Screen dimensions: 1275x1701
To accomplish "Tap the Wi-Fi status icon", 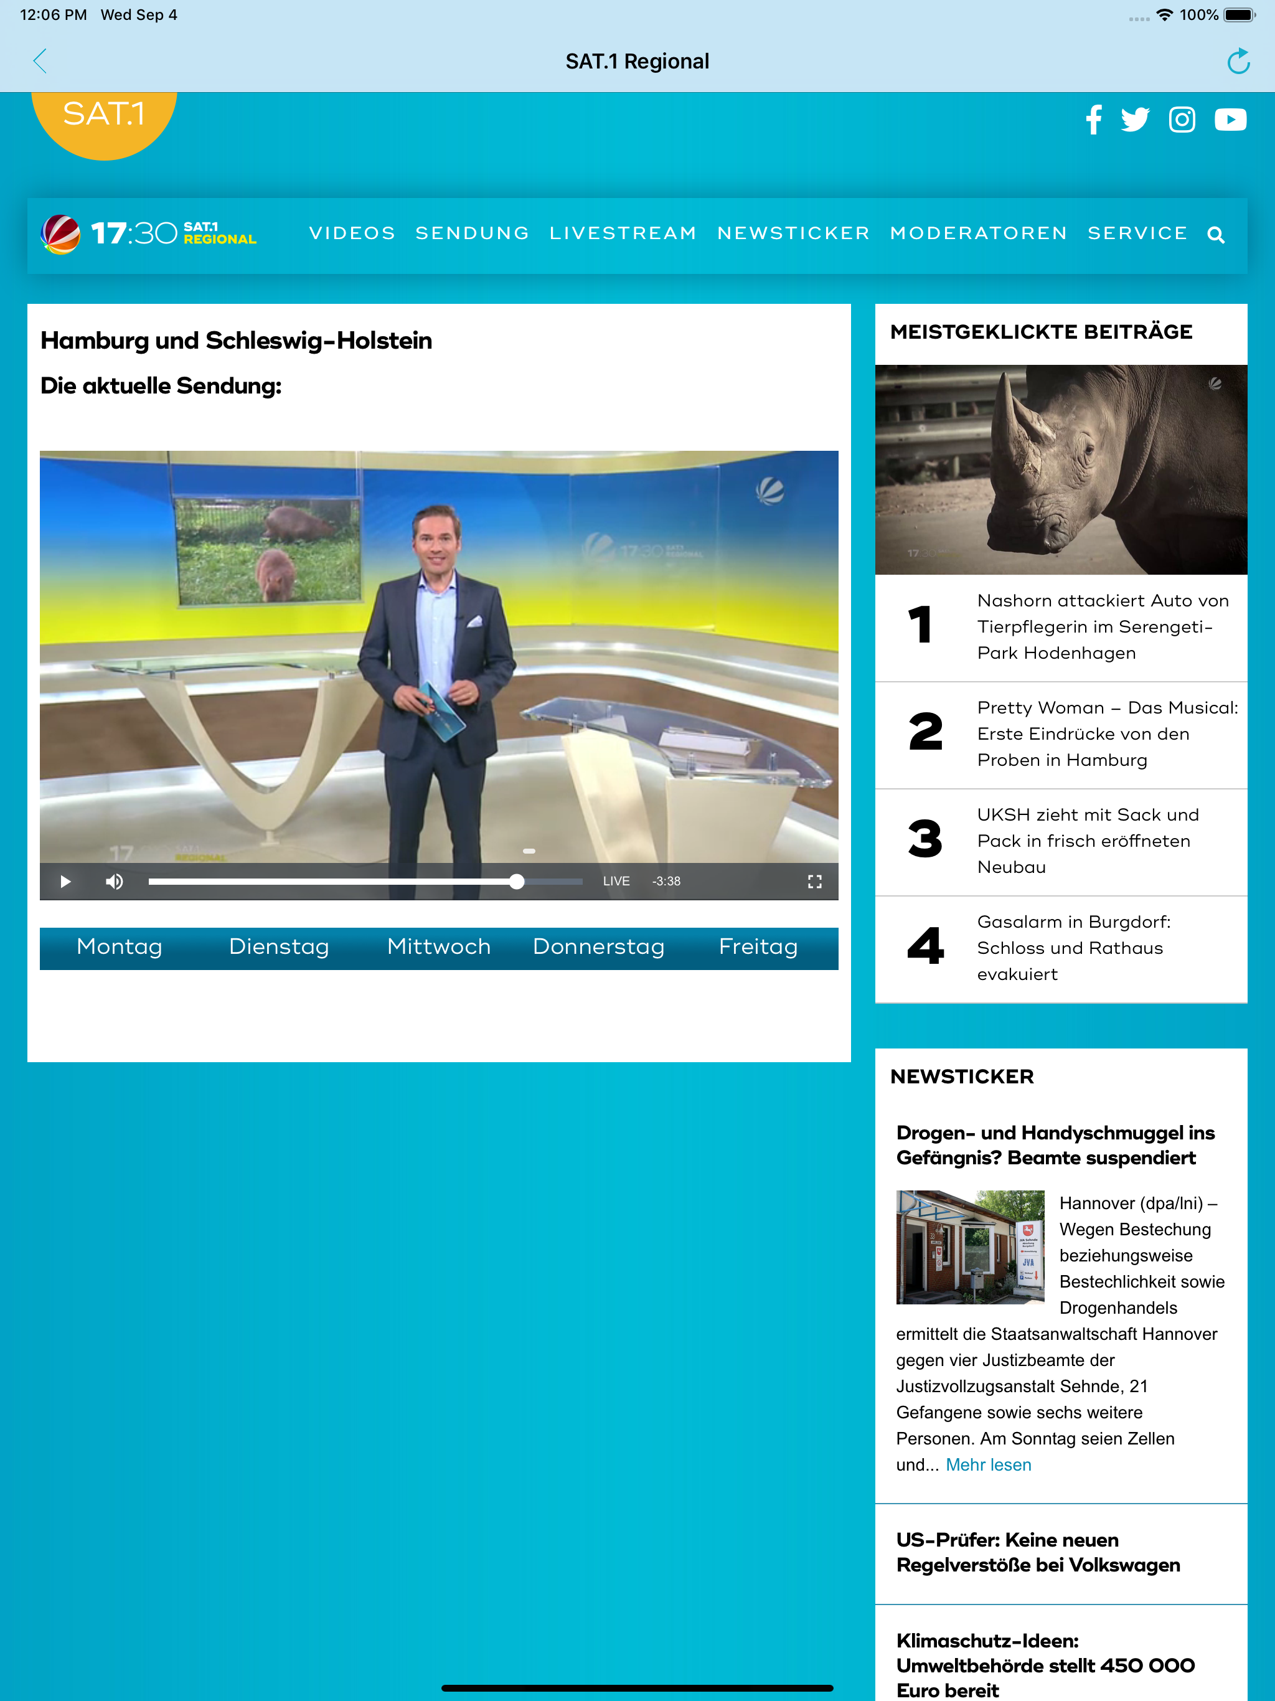I will pos(1165,14).
